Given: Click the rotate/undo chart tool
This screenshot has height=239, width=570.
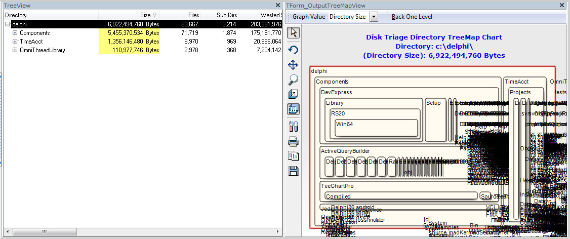Looking at the screenshot, I should pyautogui.click(x=294, y=50).
